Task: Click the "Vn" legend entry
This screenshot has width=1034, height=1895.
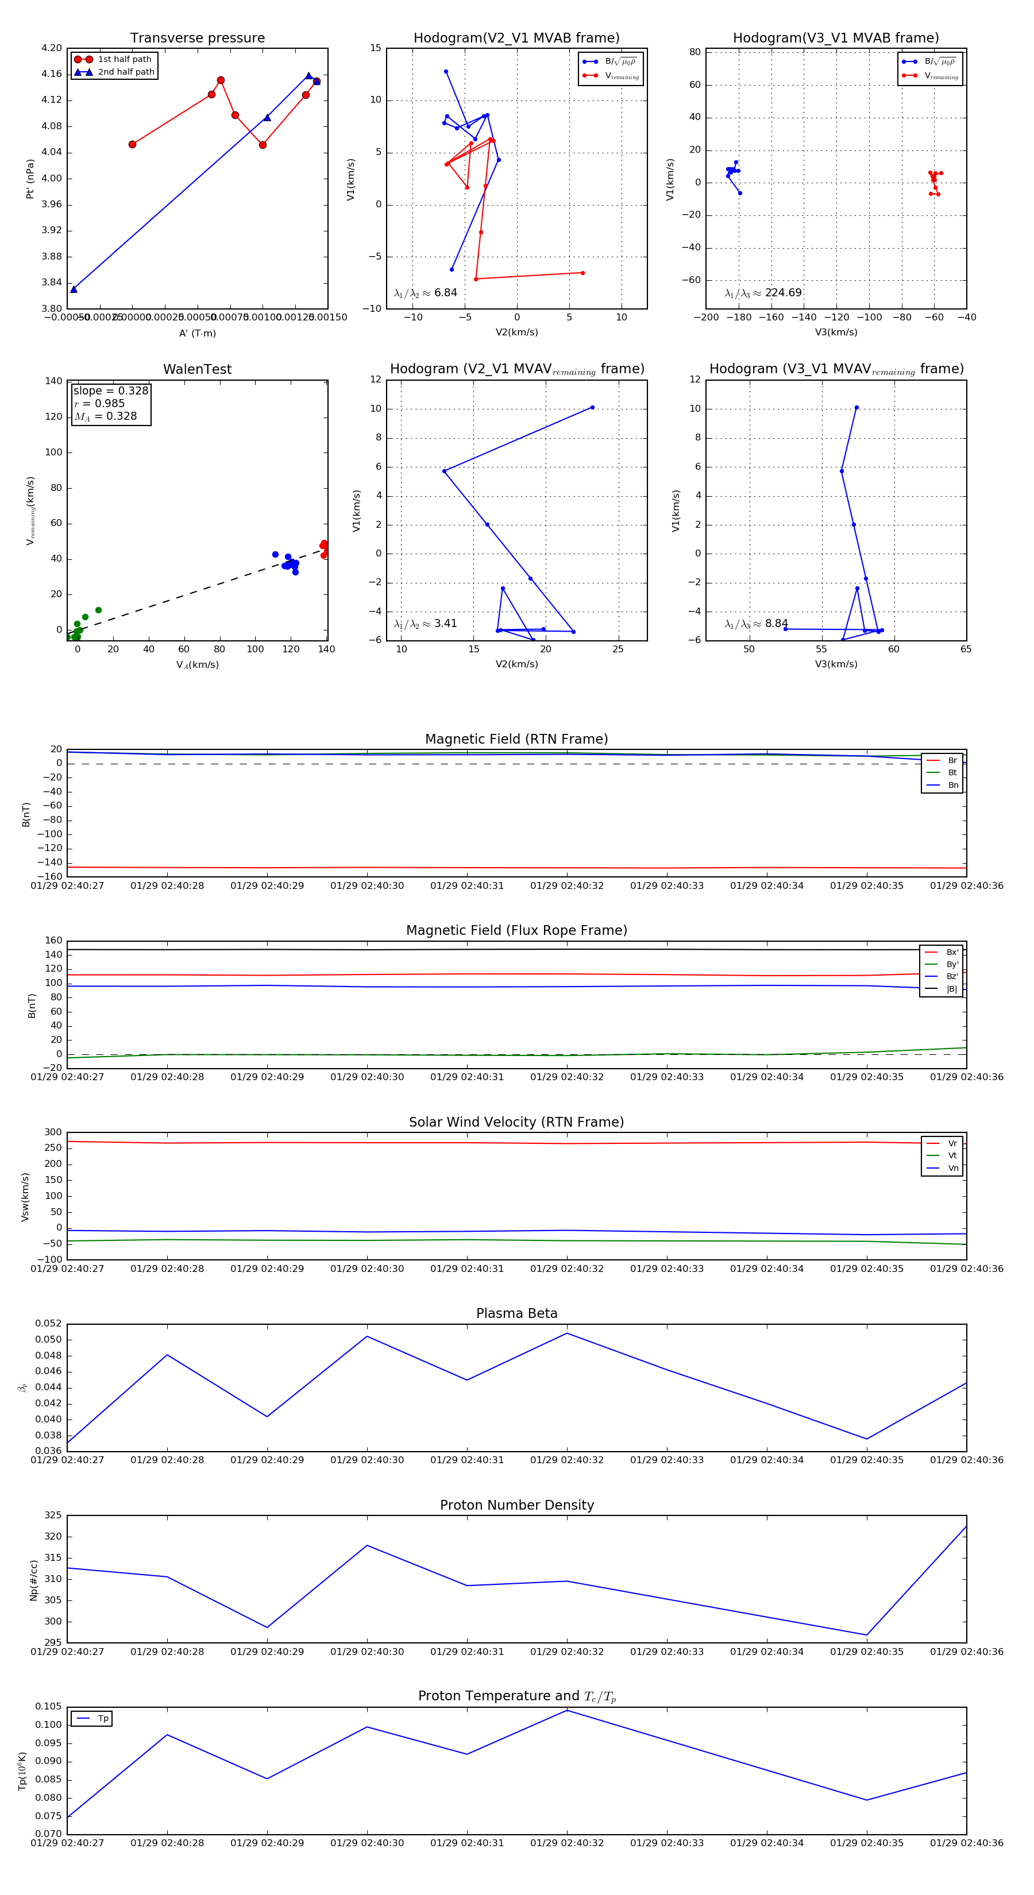Action: [x=942, y=1168]
